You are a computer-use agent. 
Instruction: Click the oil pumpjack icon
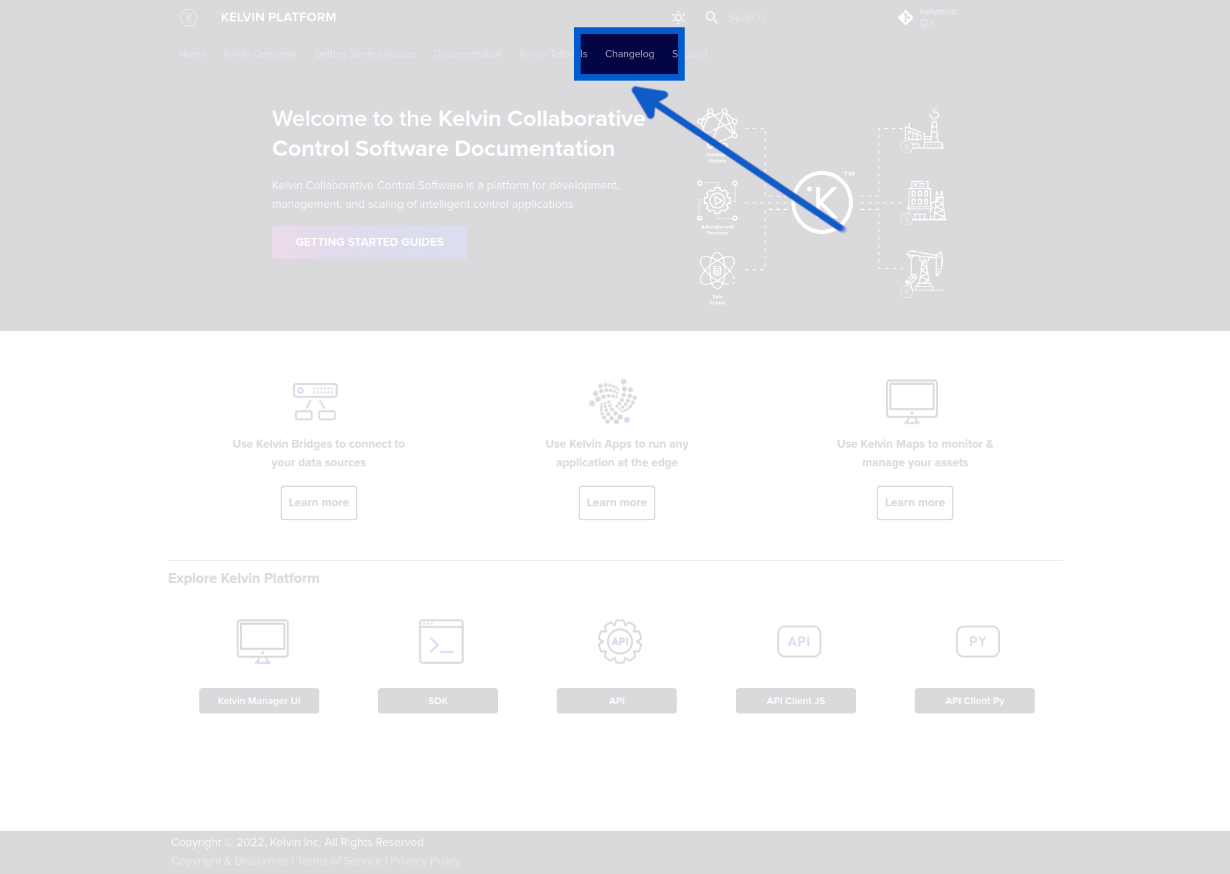coord(923,273)
